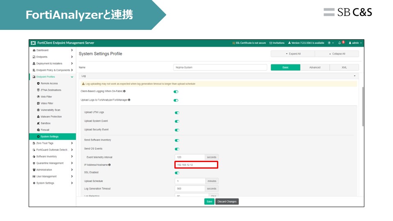Toggle Send OS Events switch

(x=177, y=149)
